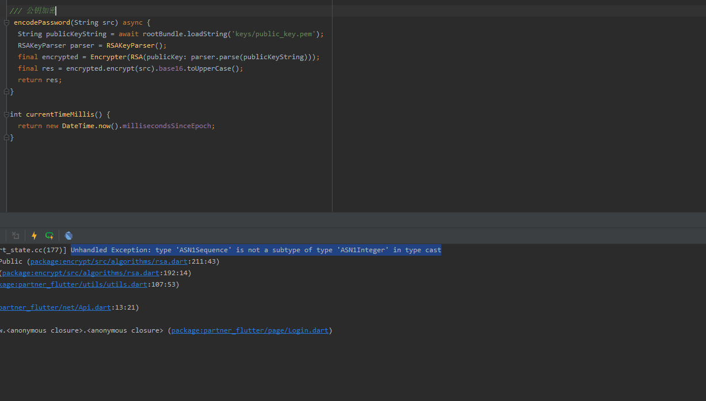Click the green Flutter Hot Restart icon
The height and width of the screenshot is (401, 706).
coord(49,236)
